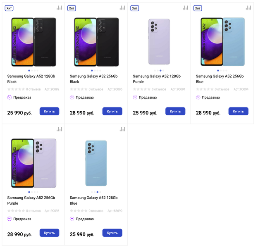Click compare icon on 128Gb Black card
Image resolution: width=258 pixels, height=248 pixels.
[x=59, y=8]
